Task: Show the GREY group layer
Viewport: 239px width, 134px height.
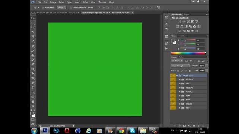Action: 173,84
